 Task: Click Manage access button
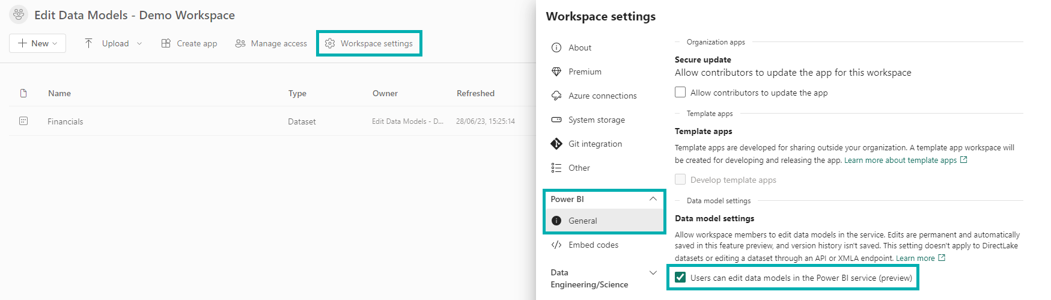point(271,43)
